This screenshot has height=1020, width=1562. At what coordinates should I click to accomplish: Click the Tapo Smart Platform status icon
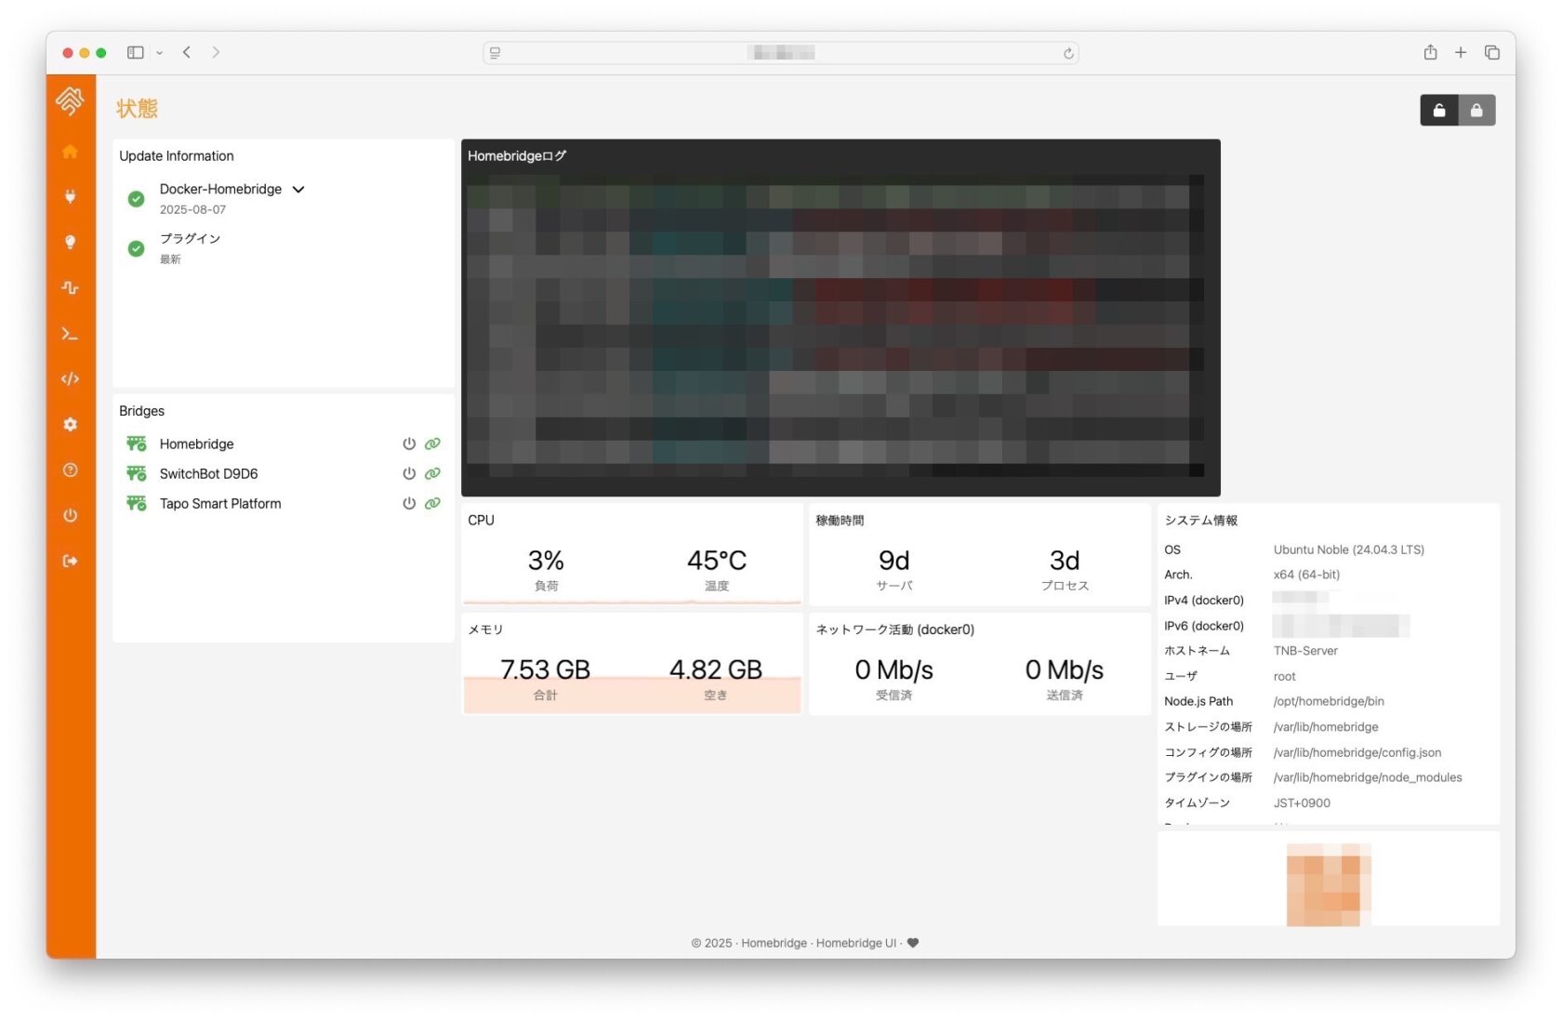(137, 504)
